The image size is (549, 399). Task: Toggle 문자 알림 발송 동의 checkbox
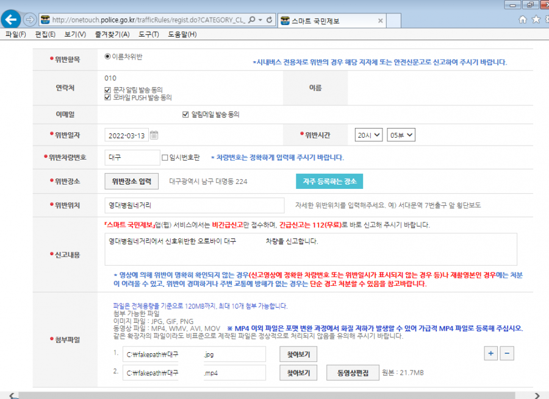pos(108,90)
